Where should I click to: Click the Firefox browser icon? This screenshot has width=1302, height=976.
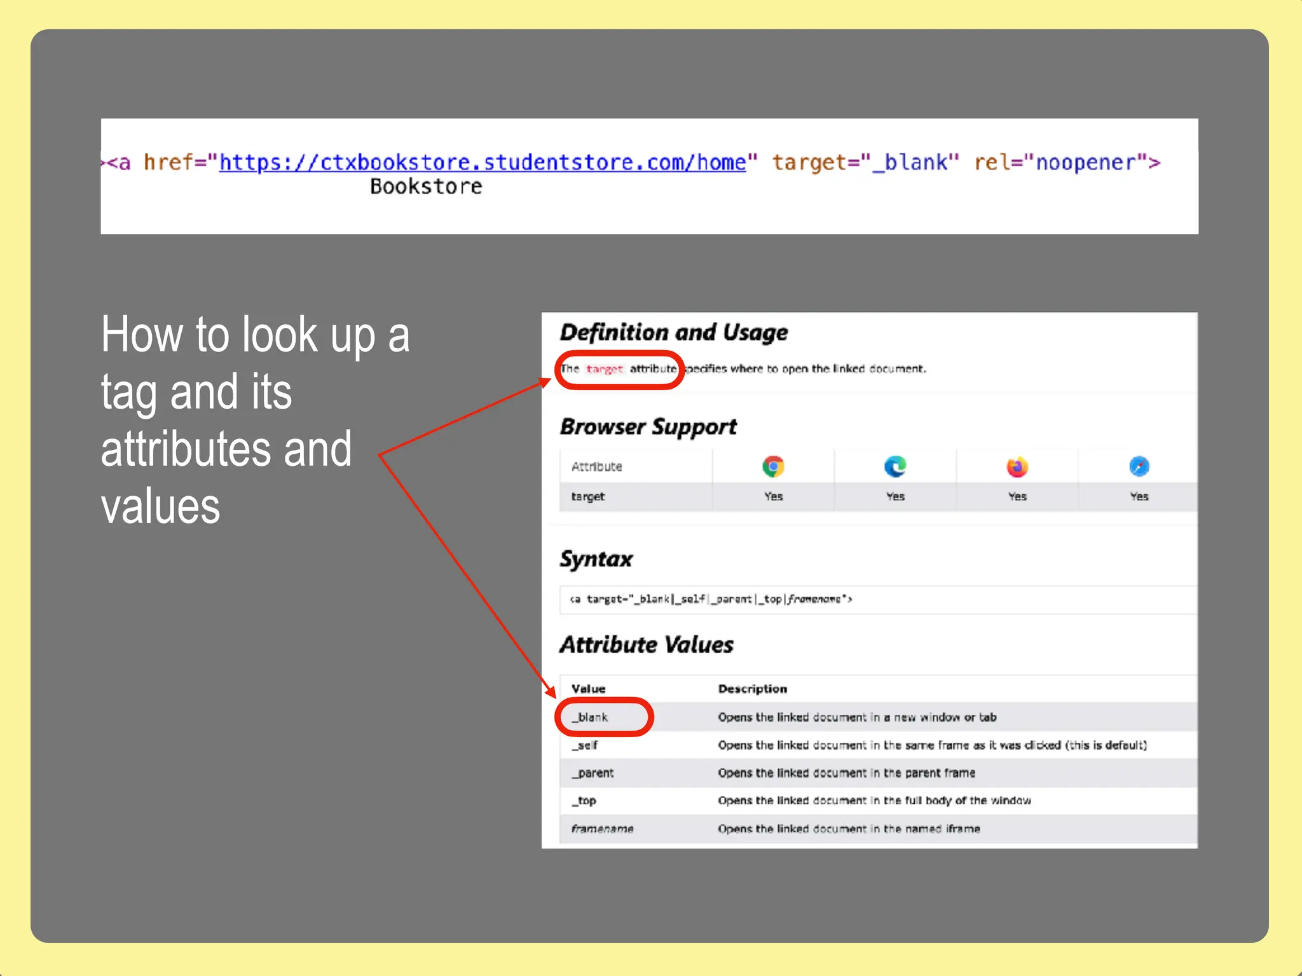1017,466
